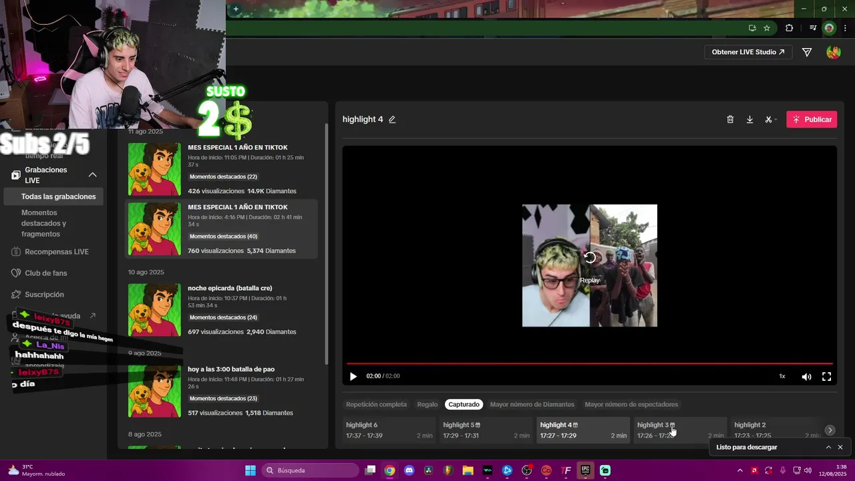
Task: Open the weather widget showing 31°C
Action: pos(37,470)
